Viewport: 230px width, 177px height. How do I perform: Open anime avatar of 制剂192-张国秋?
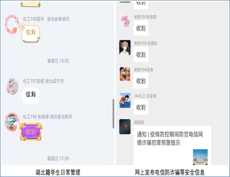tap(125, 48)
